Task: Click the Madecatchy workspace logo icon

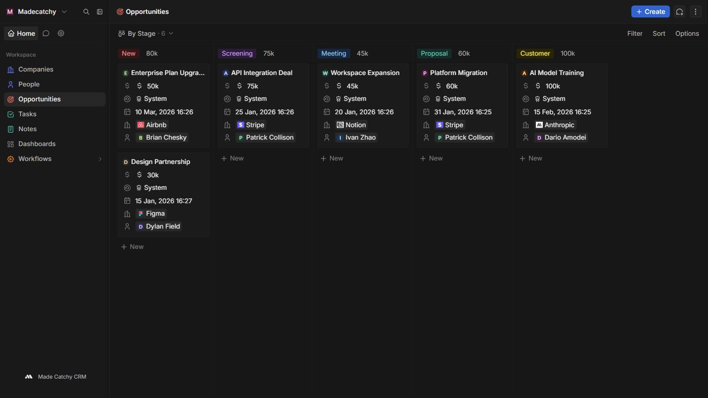Action: click(10, 11)
